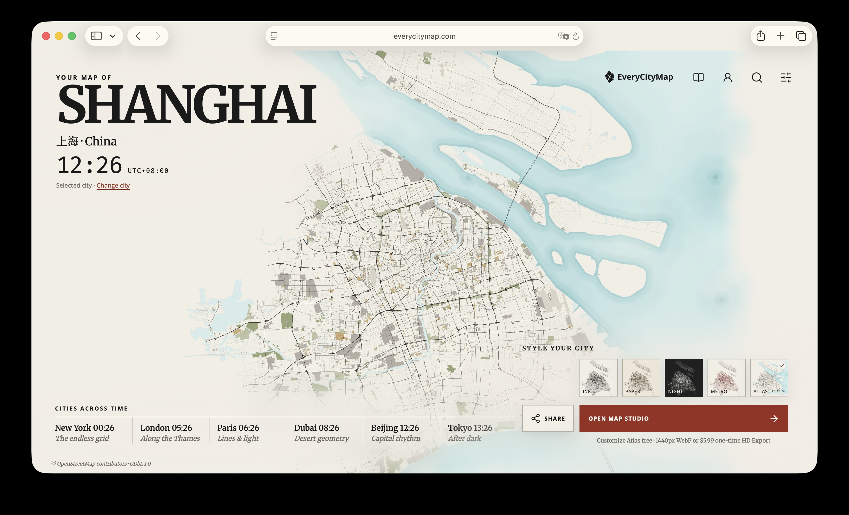Click the 12:26 clock display
This screenshot has width=849, height=515.
[90, 165]
